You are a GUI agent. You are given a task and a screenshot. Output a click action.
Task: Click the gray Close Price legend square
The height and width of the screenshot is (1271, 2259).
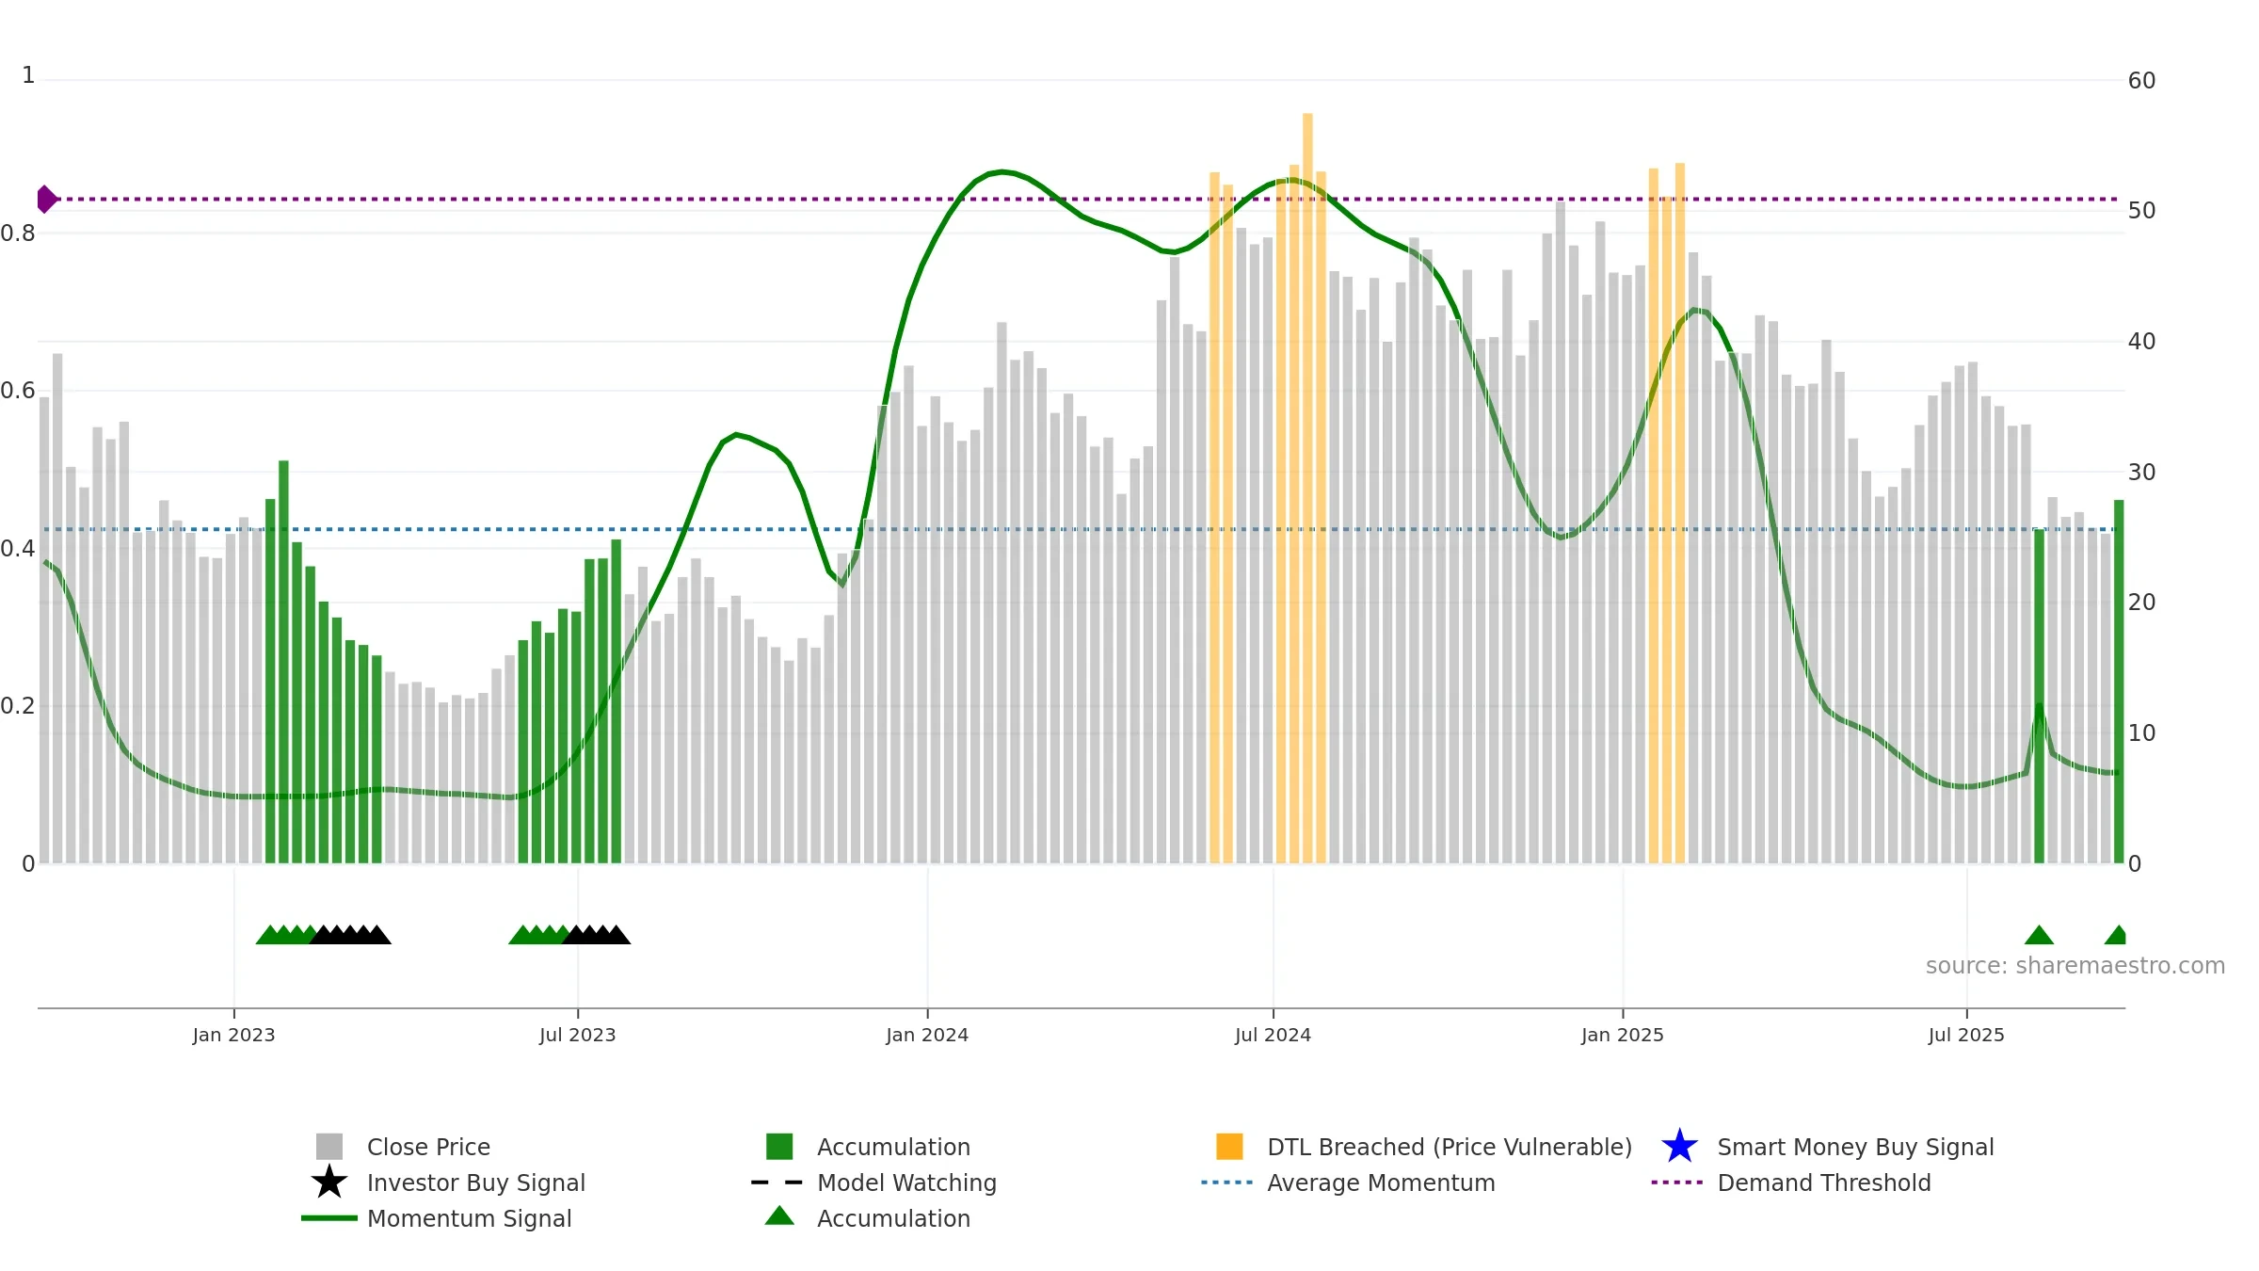coord(329,1146)
